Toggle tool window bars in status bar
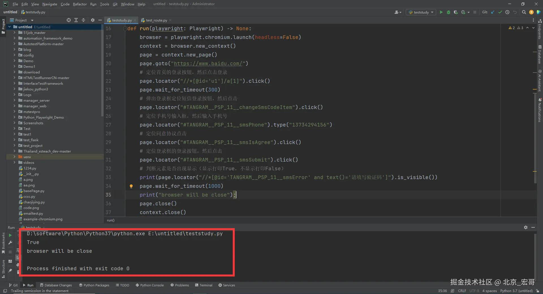Screen dimensions: 543x294 click(5, 291)
